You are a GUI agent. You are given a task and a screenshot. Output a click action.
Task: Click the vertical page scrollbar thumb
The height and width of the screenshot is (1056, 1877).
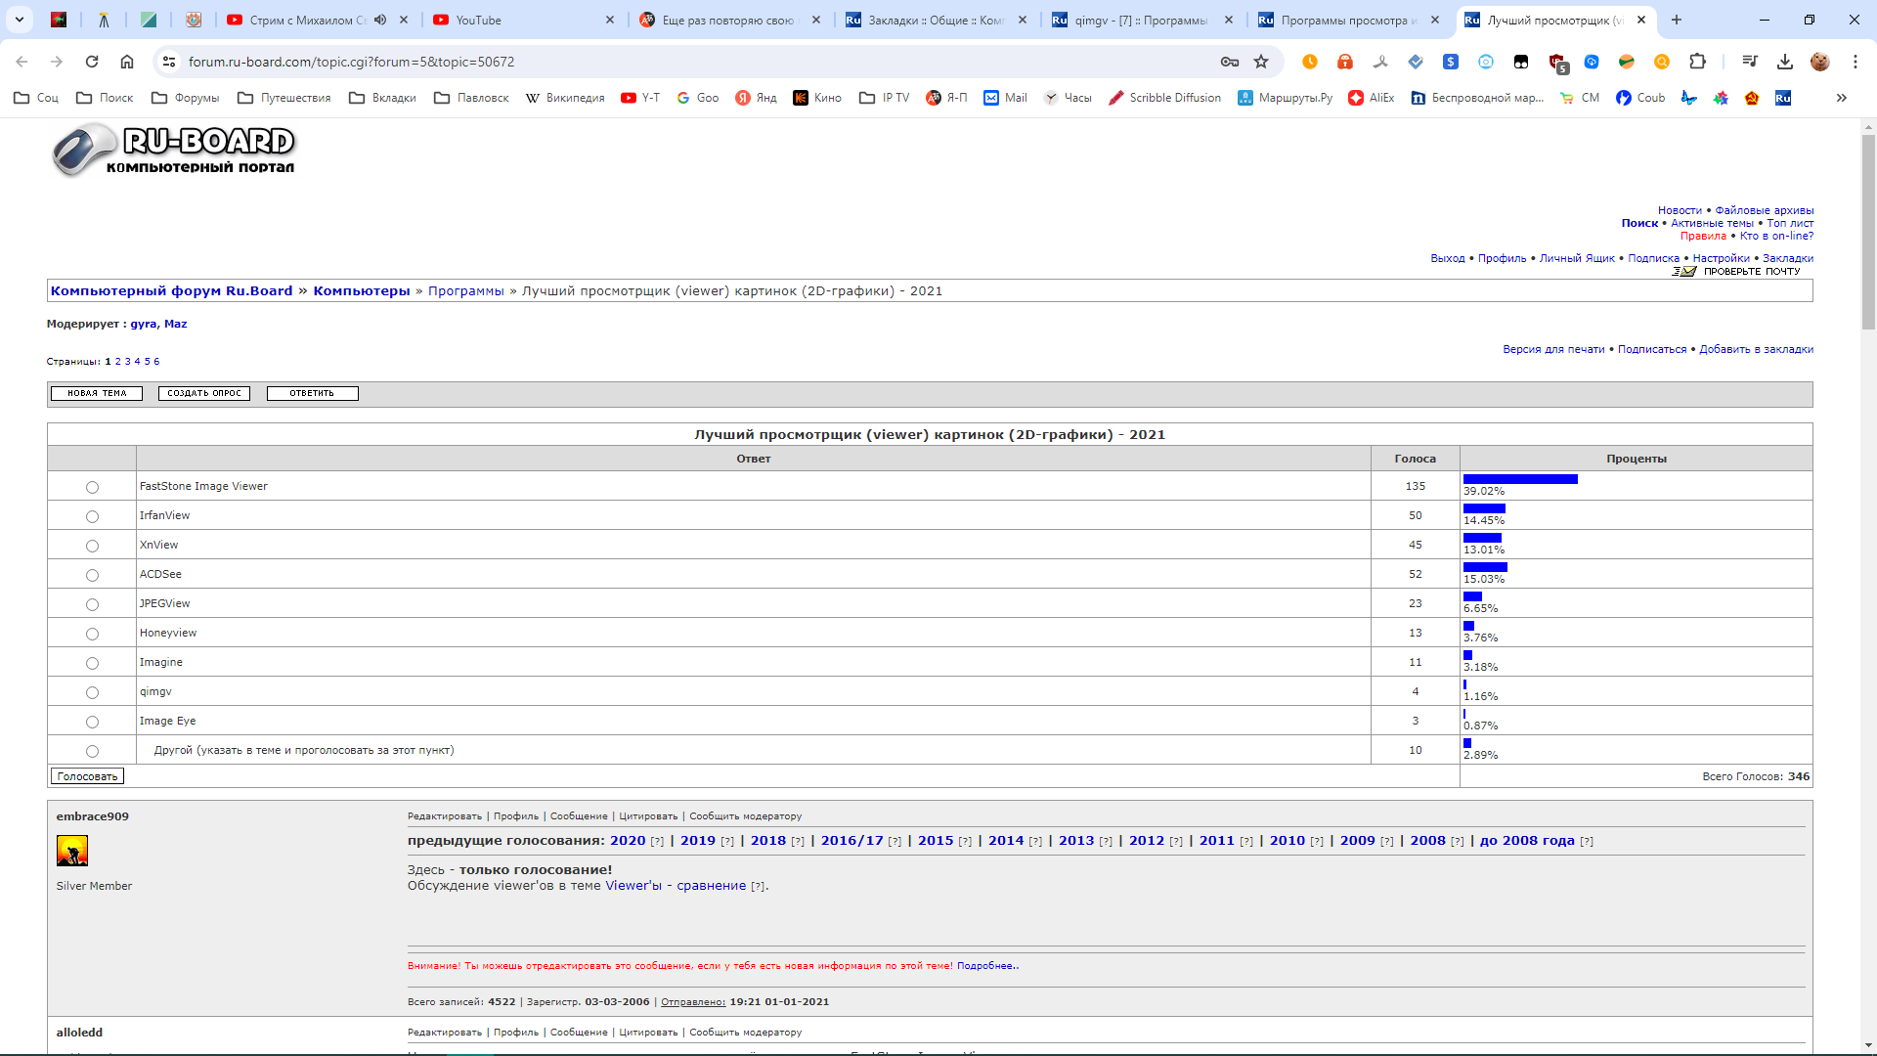(1868, 230)
